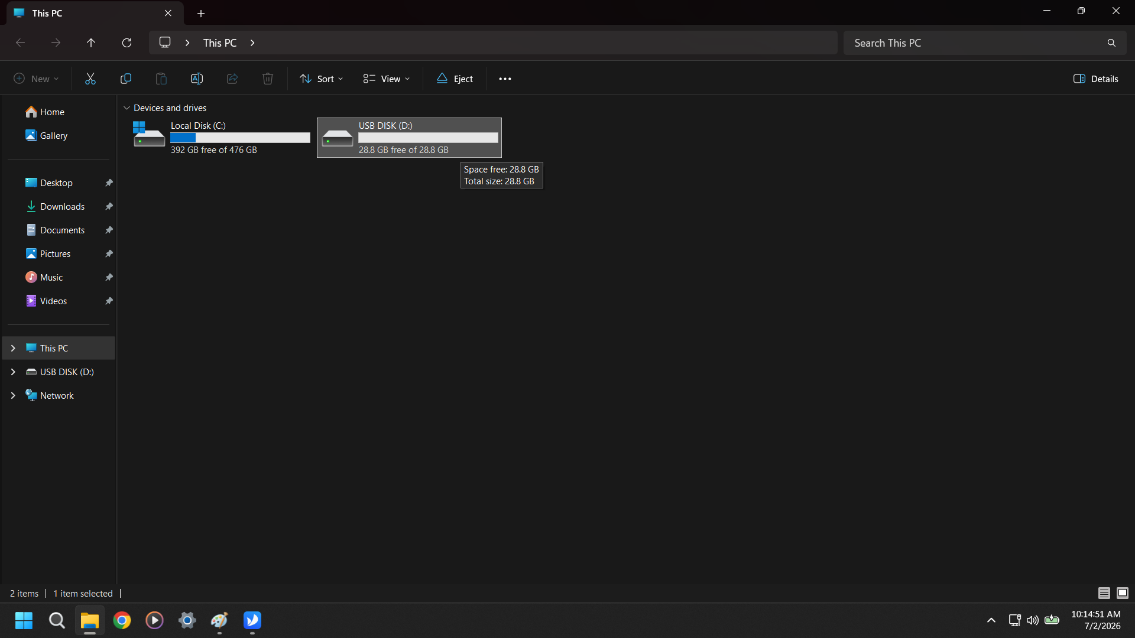This screenshot has height=638, width=1135.
Task: Click the Rename icon in toolbar
Action: tap(197, 79)
